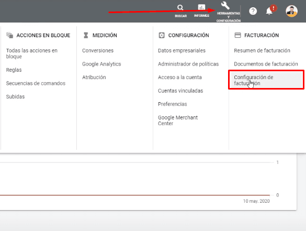This screenshot has height=231, width=306.
Task: Select Acceso a la cuenta
Action: point(180,77)
